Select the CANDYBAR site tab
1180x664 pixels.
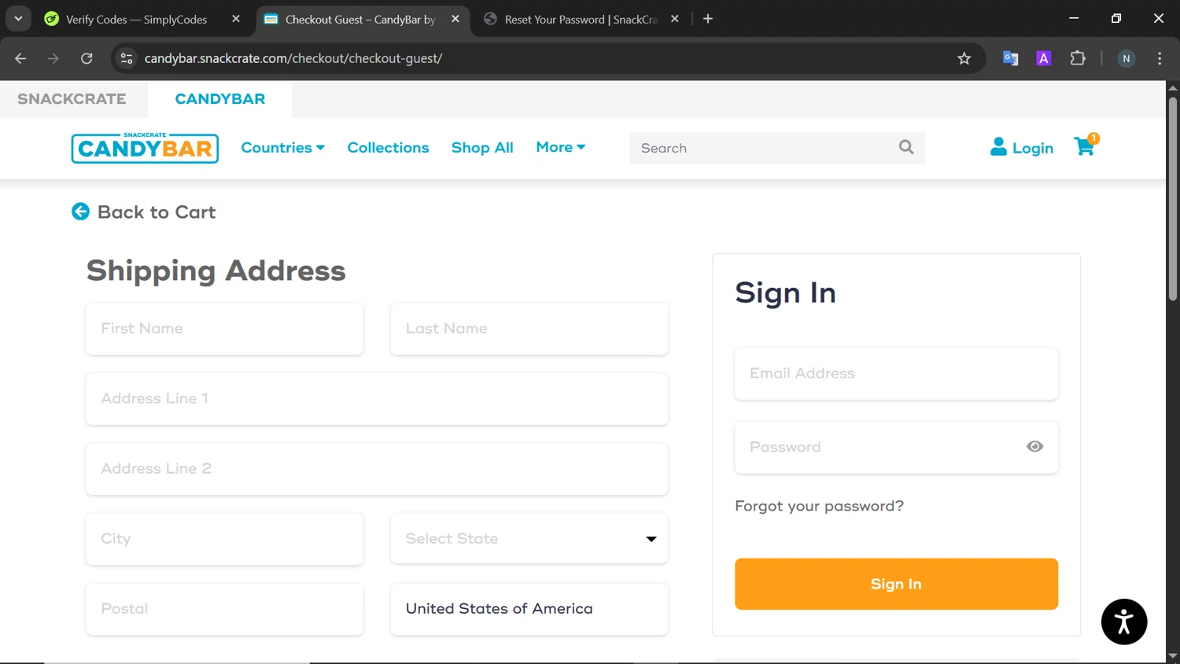[220, 99]
